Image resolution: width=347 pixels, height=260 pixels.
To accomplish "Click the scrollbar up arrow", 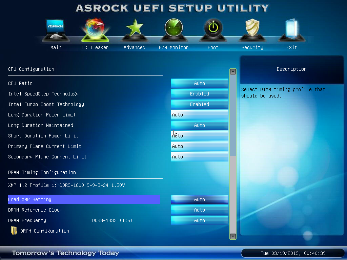I will pyautogui.click(x=233, y=72).
